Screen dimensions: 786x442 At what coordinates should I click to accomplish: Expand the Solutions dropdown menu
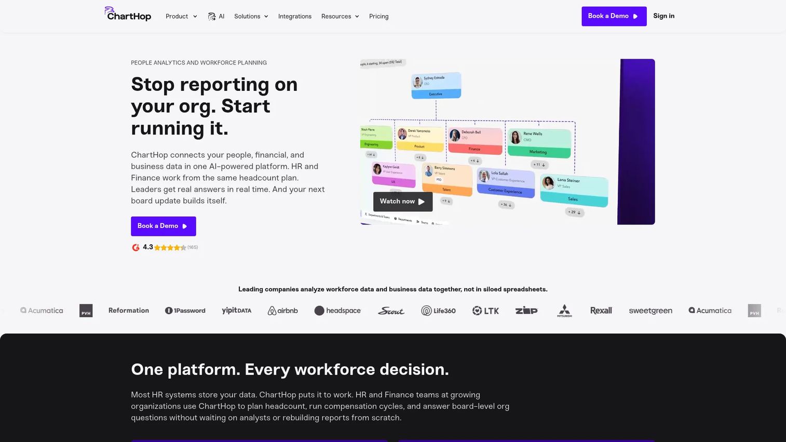[251, 17]
